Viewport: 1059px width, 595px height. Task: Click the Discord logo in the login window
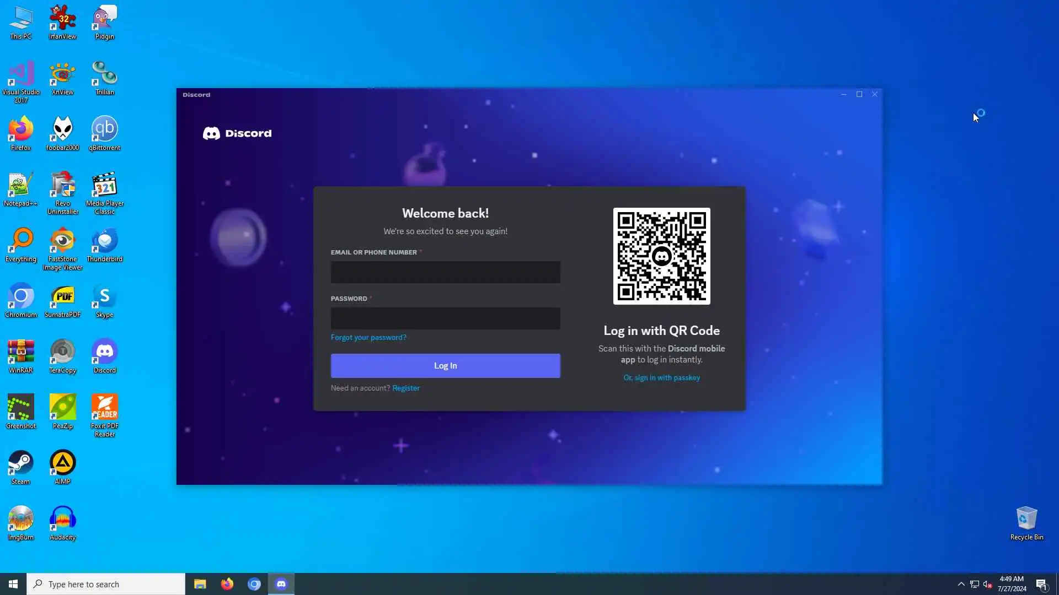pyautogui.click(x=237, y=133)
